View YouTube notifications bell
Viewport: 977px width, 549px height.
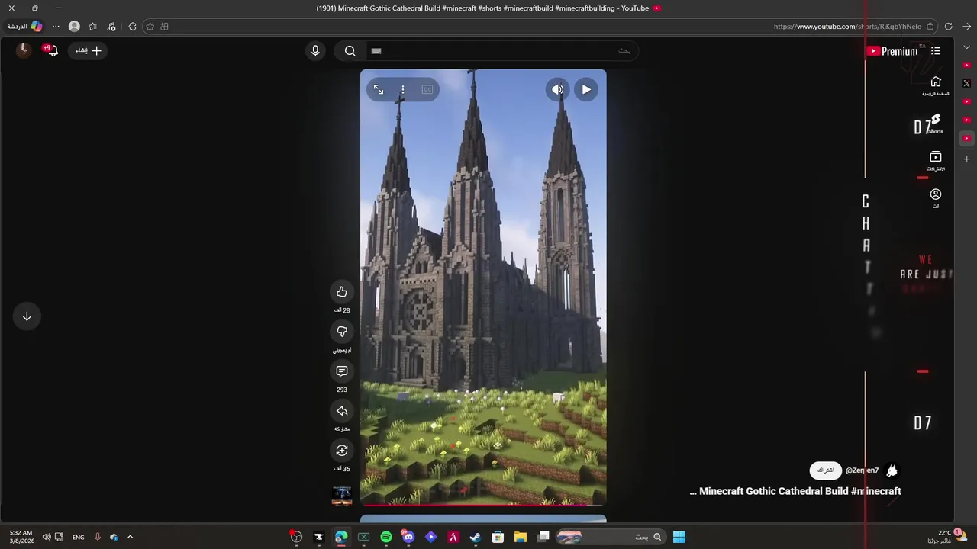[x=52, y=50]
